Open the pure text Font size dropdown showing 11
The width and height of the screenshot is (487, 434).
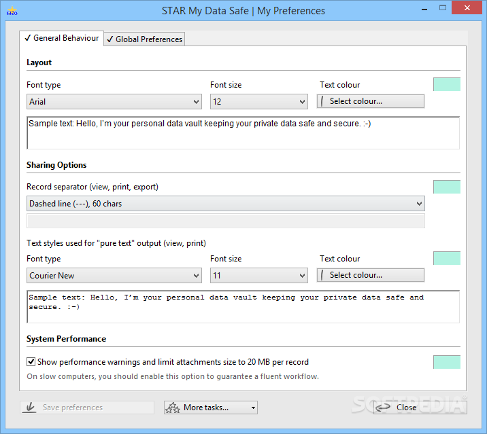click(x=258, y=276)
